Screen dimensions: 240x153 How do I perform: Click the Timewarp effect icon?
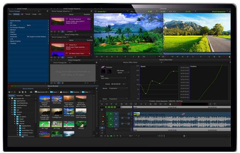point(103,67)
